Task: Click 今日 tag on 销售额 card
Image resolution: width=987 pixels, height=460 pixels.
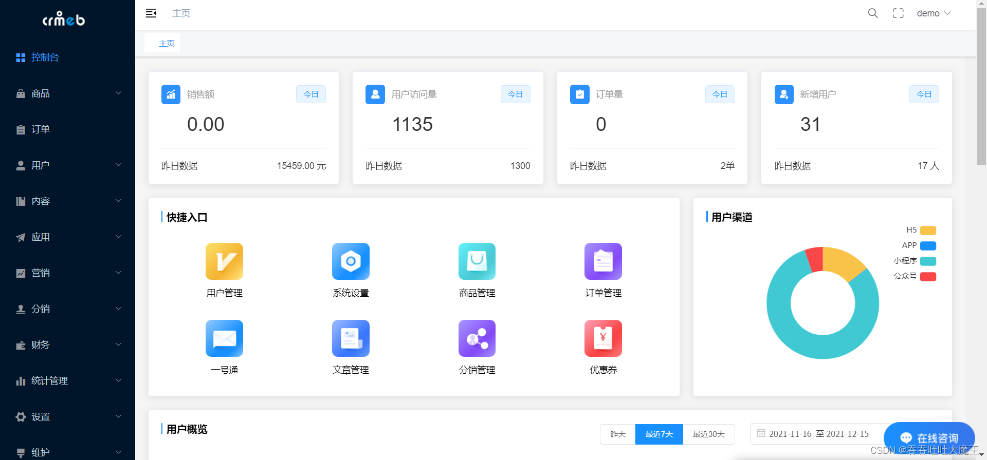Action: click(x=311, y=94)
